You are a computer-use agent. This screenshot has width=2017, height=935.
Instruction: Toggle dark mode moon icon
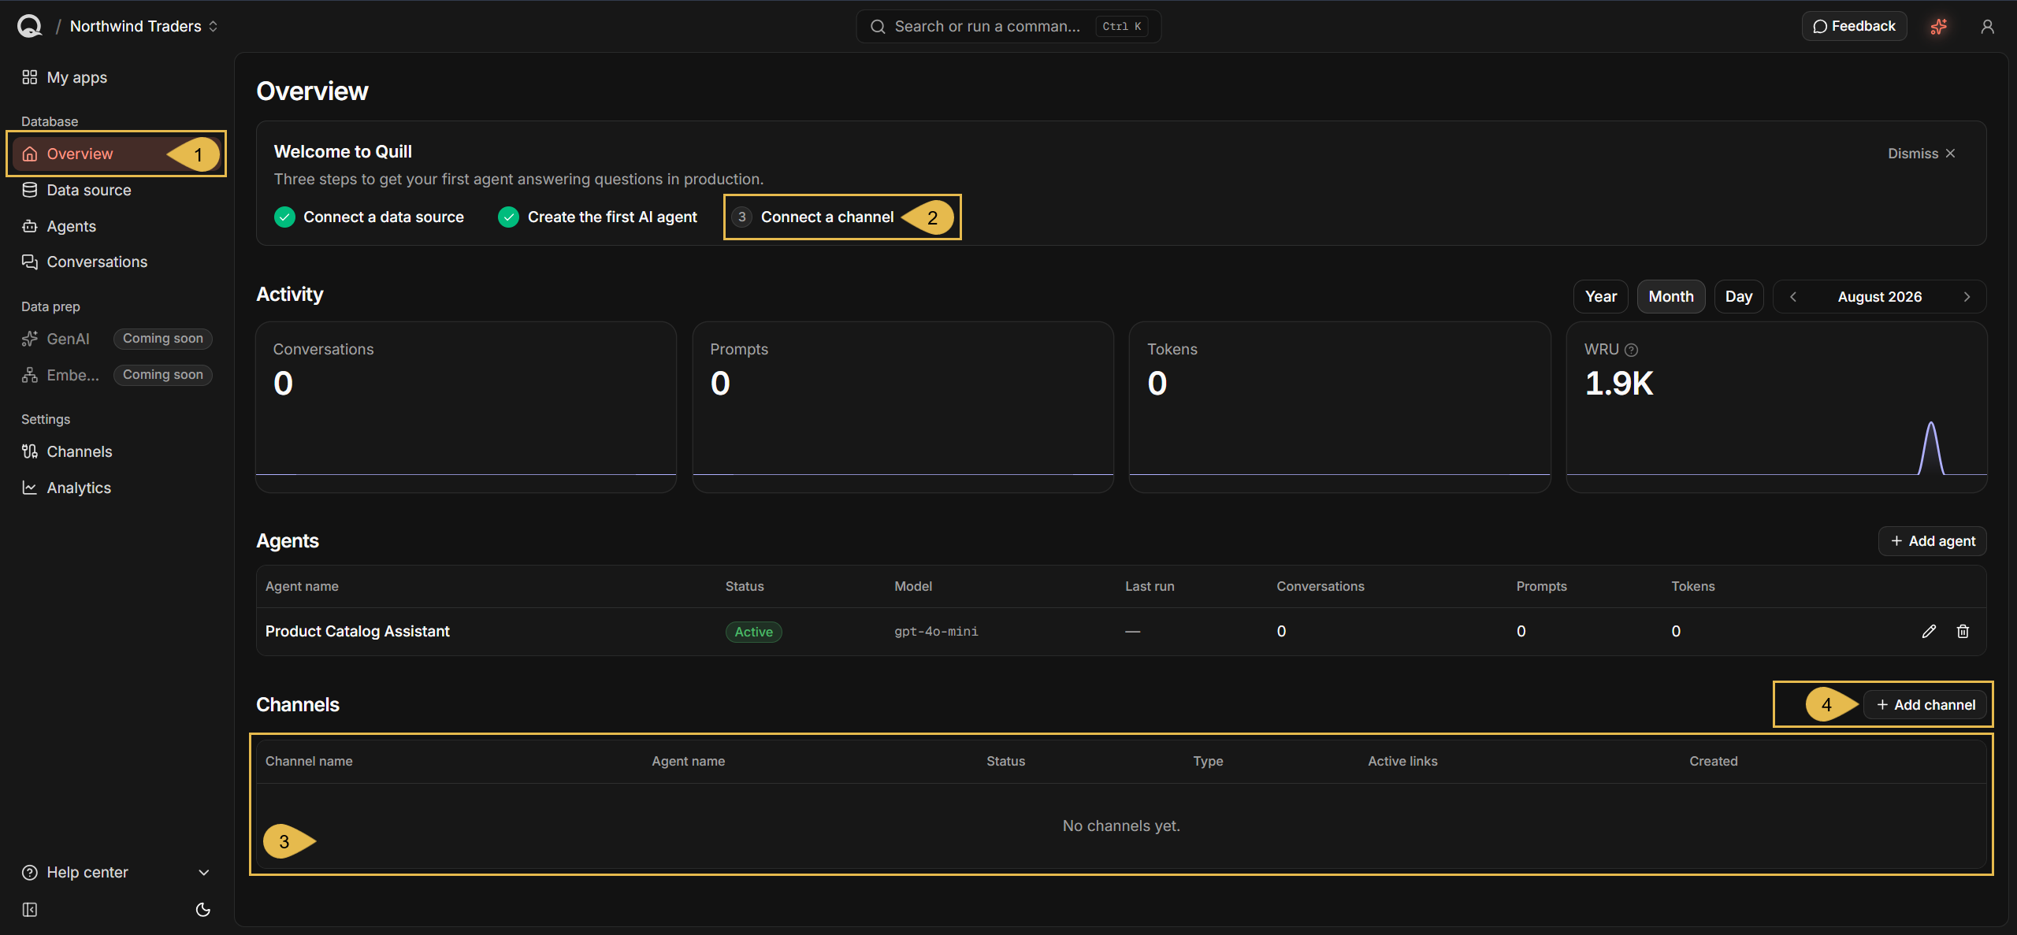tap(203, 910)
